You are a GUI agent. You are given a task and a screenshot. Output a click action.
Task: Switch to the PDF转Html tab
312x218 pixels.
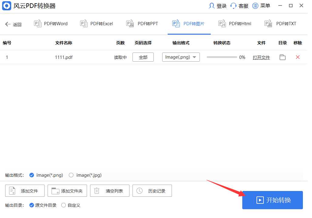click(x=235, y=24)
